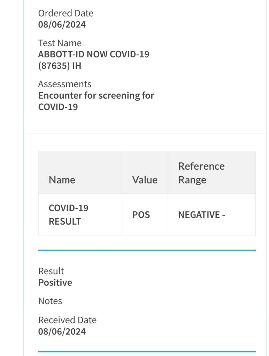269x356 pixels.
Task: Click the Received Date label
Action: 67,320
